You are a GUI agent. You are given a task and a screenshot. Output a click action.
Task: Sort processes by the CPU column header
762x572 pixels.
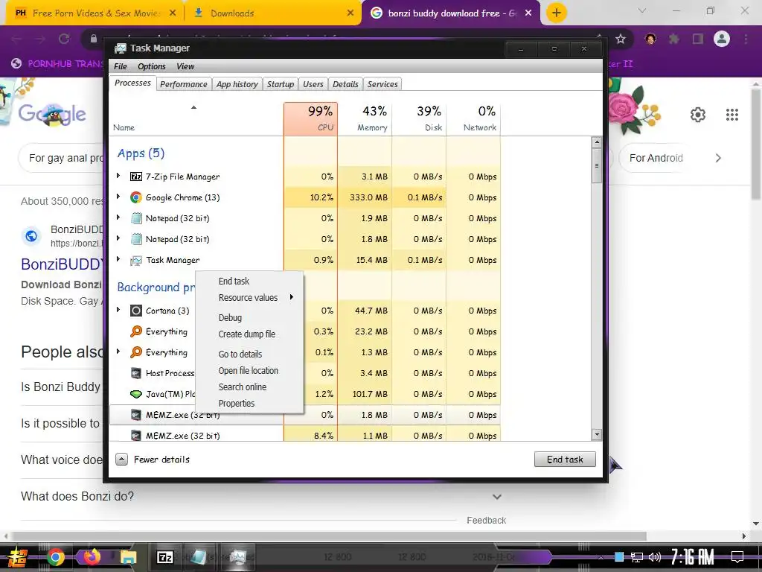point(310,118)
